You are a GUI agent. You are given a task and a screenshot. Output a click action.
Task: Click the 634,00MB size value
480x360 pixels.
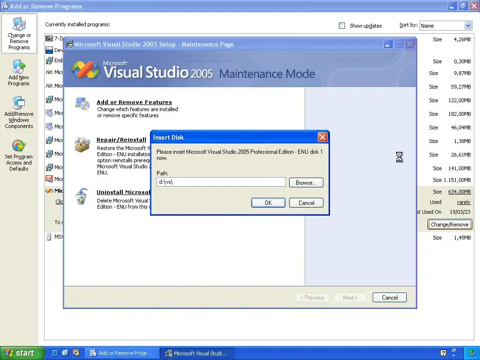[x=459, y=192]
